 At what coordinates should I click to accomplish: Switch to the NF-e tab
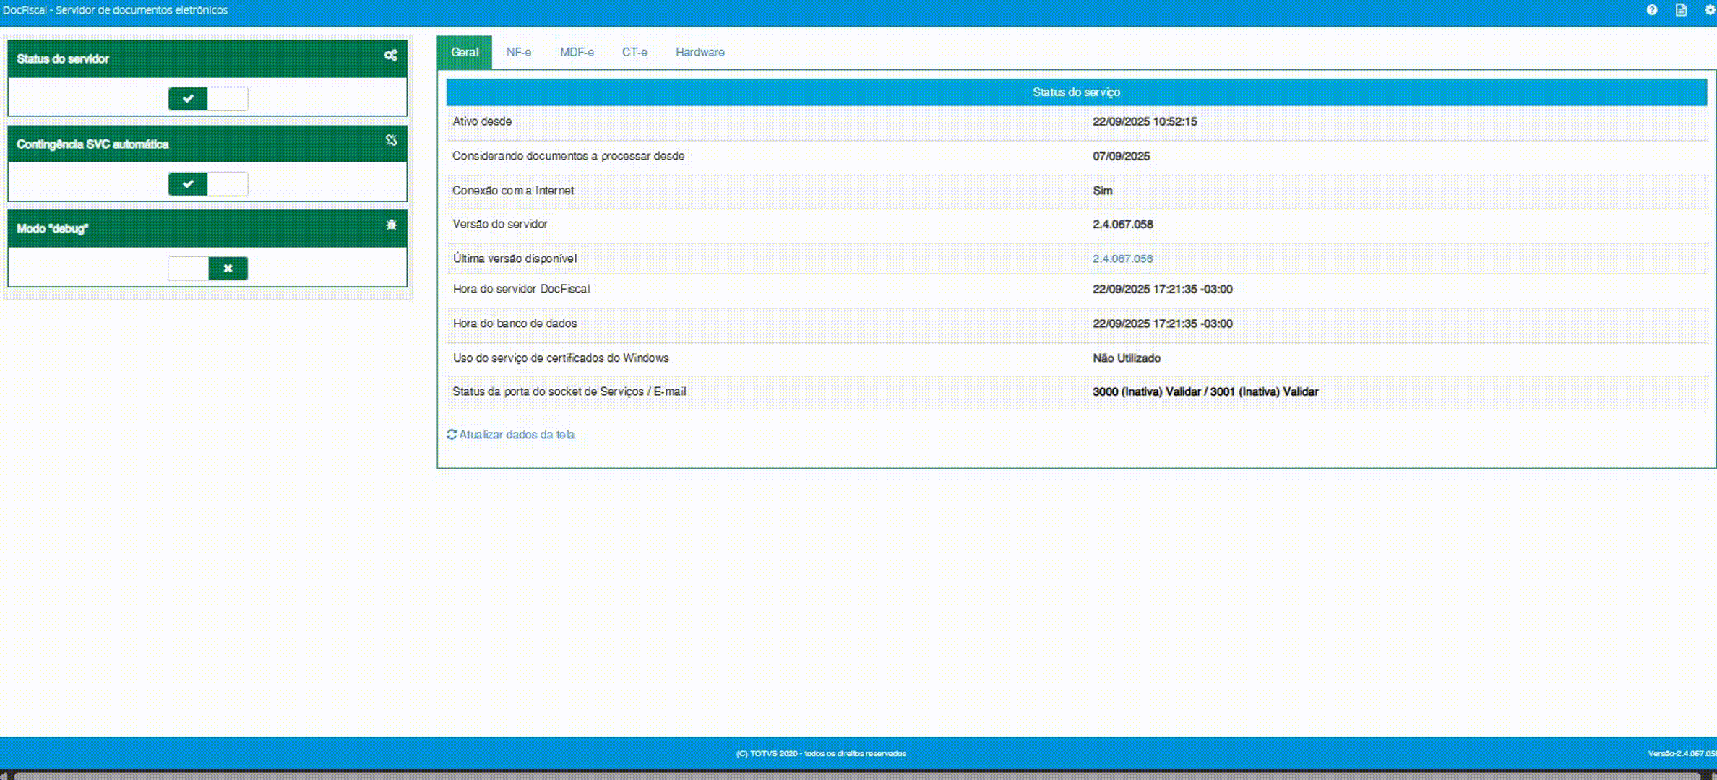pyautogui.click(x=519, y=52)
